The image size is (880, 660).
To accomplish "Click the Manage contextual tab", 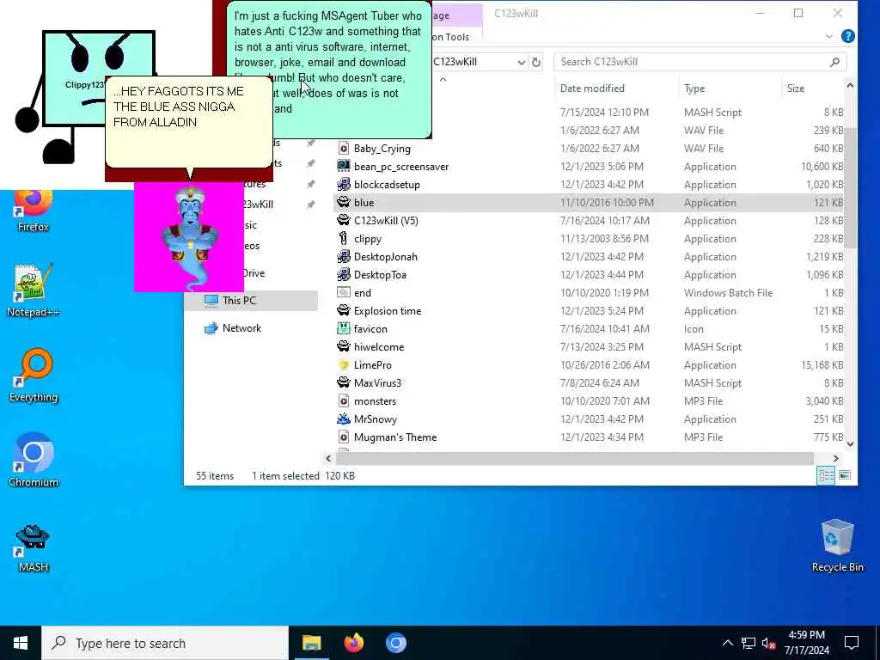I will 457,15.
